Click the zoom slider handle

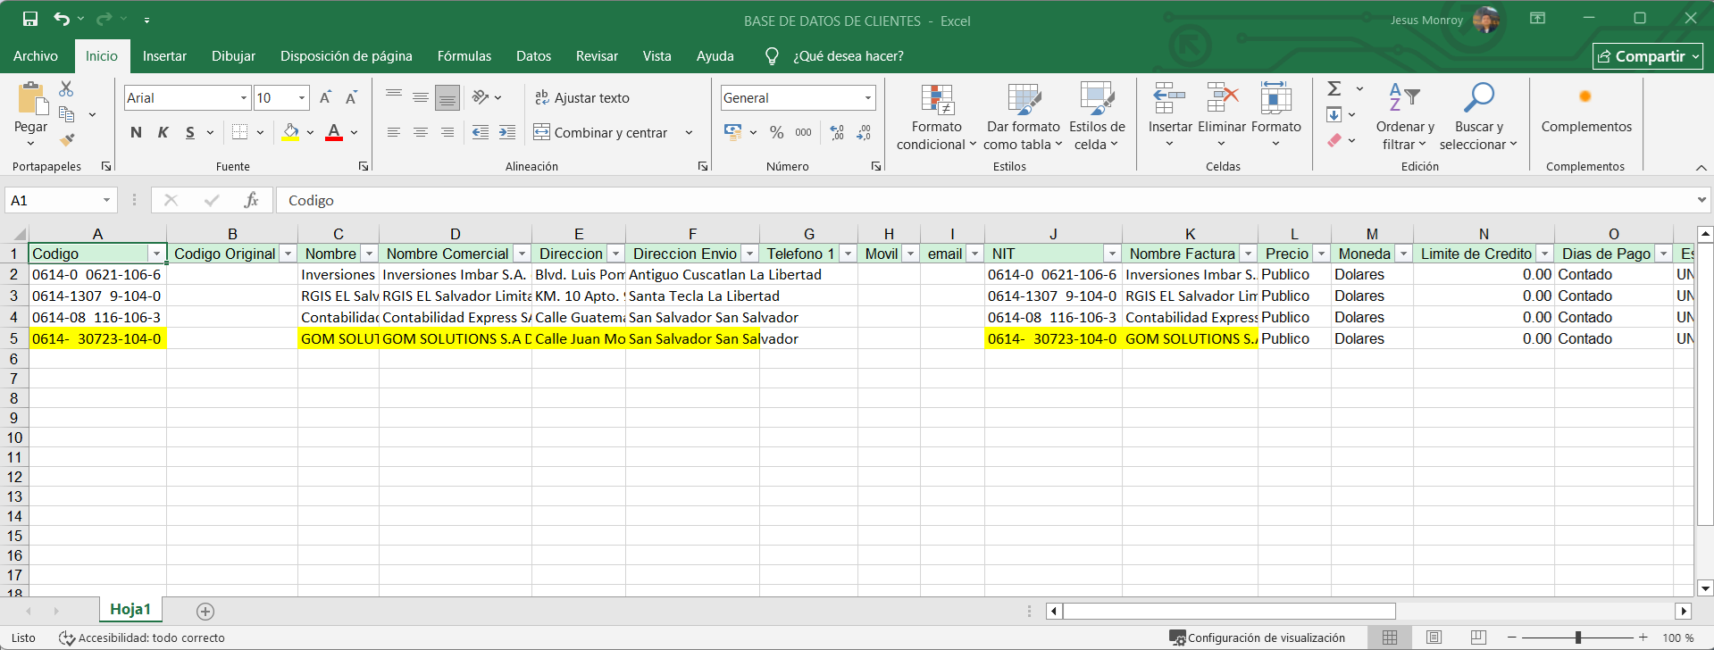click(x=1578, y=637)
